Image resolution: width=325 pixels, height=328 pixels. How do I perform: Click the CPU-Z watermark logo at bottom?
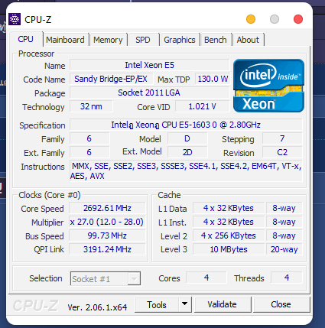click(x=36, y=305)
